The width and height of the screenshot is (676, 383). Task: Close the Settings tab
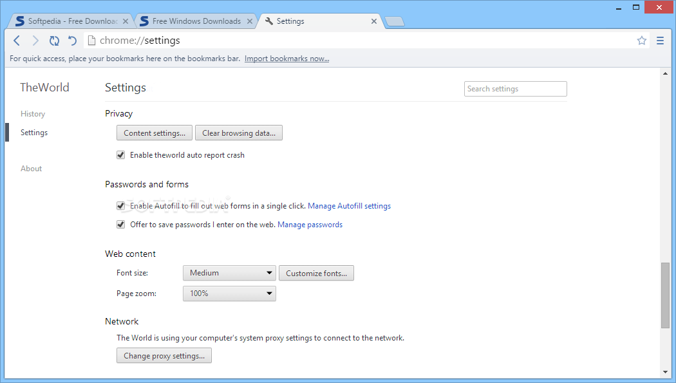pyautogui.click(x=374, y=21)
